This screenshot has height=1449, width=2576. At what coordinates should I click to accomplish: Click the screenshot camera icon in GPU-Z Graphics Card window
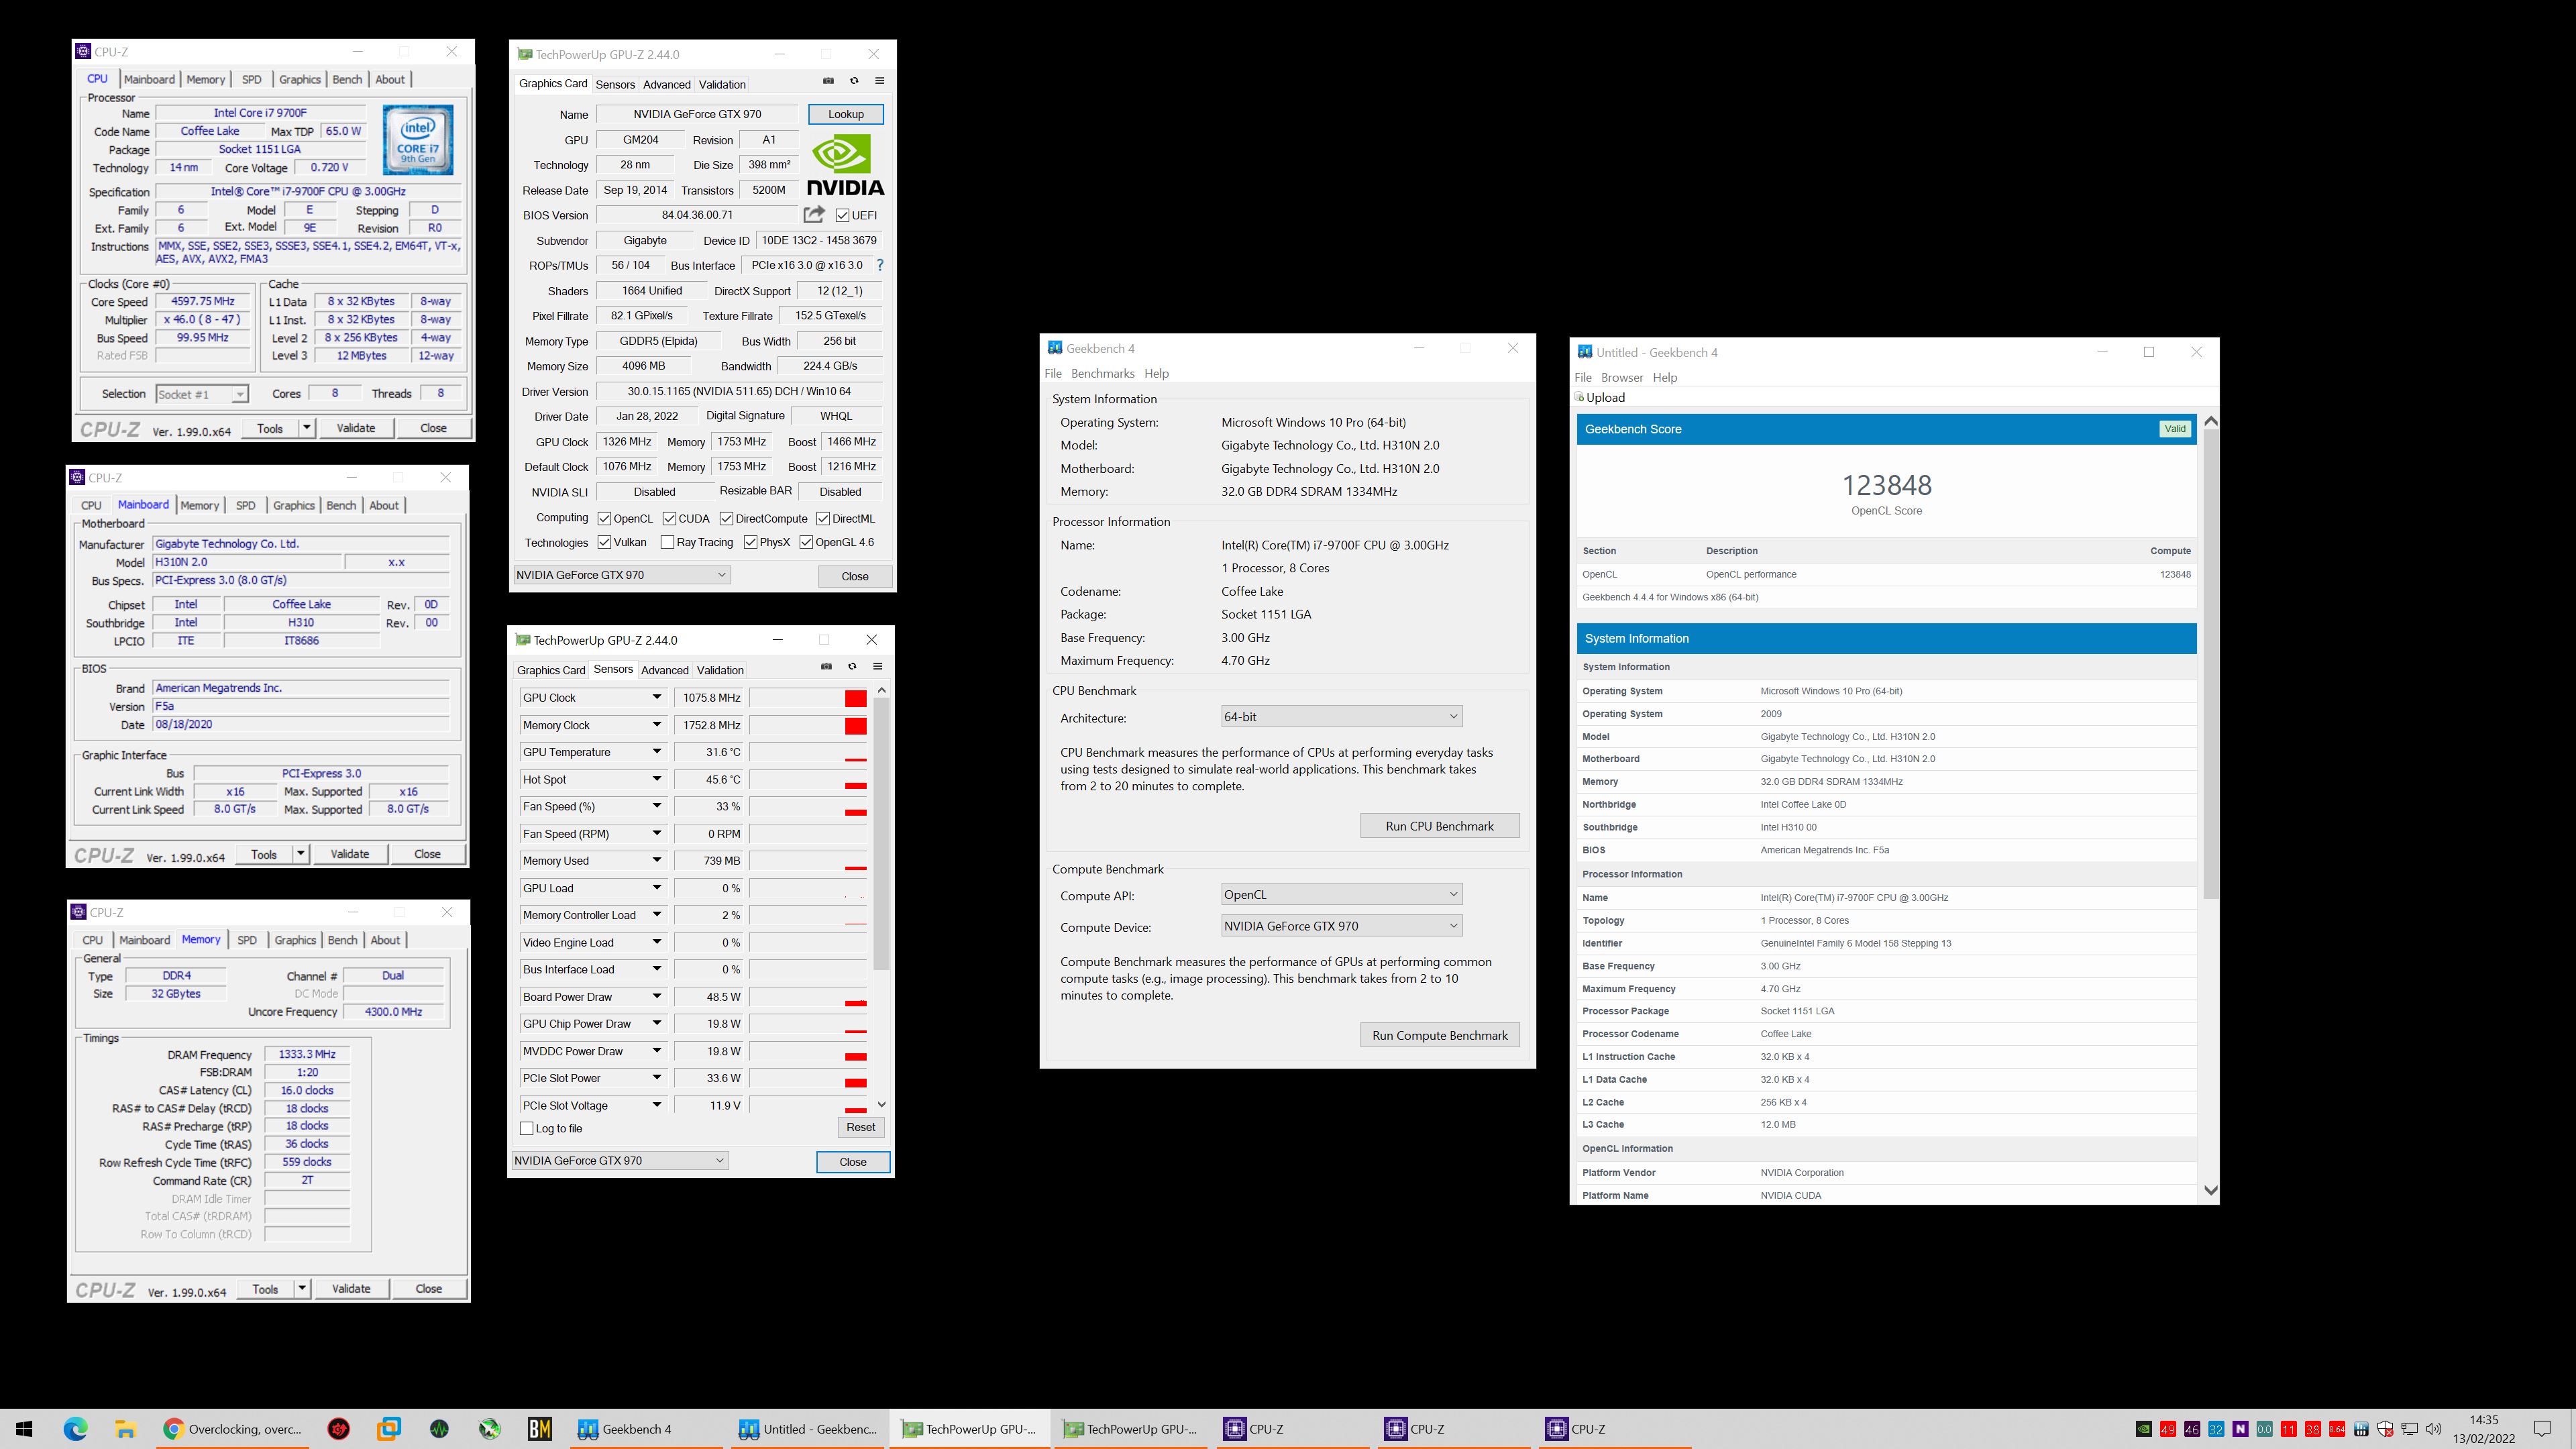coord(828,81)
